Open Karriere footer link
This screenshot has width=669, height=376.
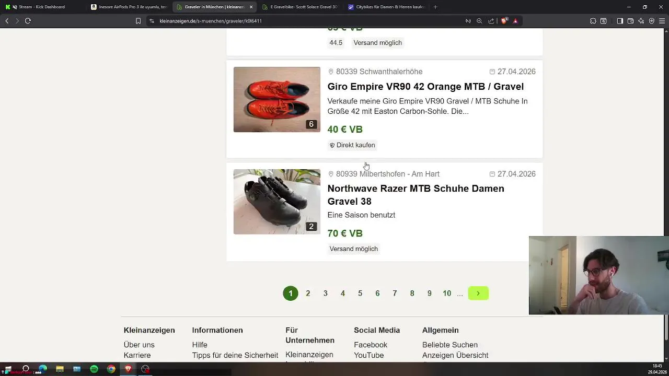[136, 355]
